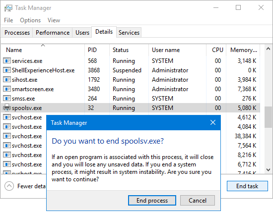Click the ShellExperienceHost.exe process icon
The height and width of the screenshot is (212, 273).
click(x=7, y=70)
